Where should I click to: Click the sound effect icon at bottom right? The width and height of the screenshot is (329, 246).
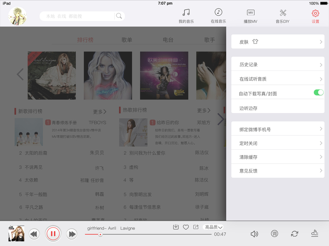[315, 233]
